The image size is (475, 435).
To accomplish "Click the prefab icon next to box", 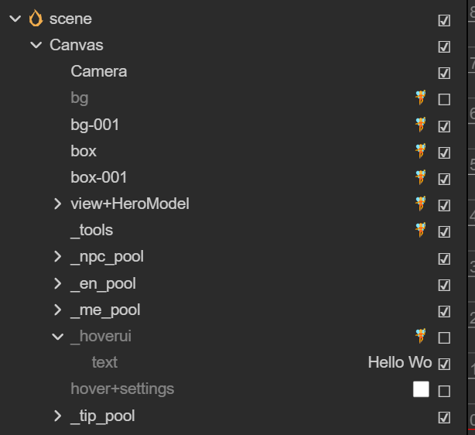I will [421, 151].
